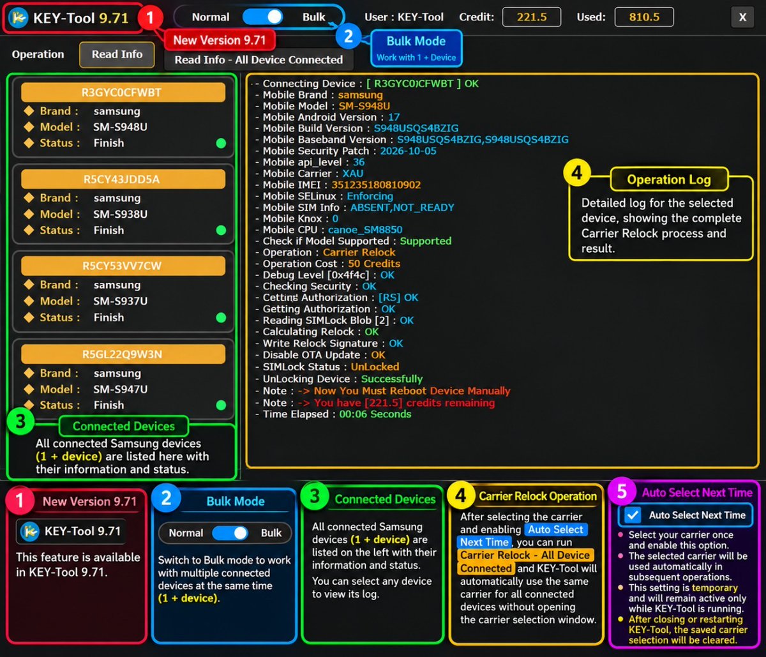Screen dimensions: 766x657
Task: Click the KEY-Tool logo icon in the title bar
Action: (19, 17)
